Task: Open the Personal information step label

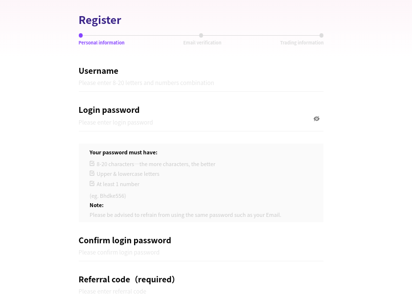Action: point(101,43)
